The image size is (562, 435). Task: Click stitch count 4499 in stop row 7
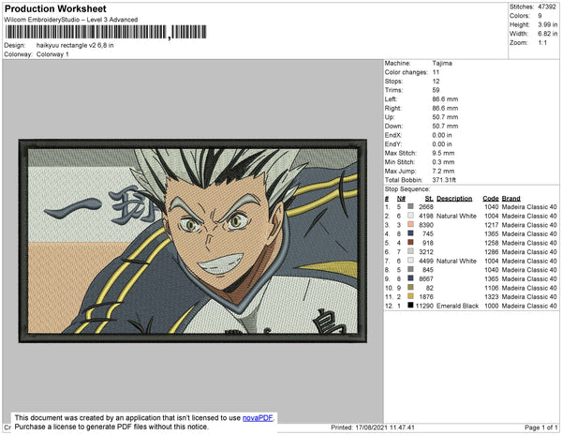[426, 261]
